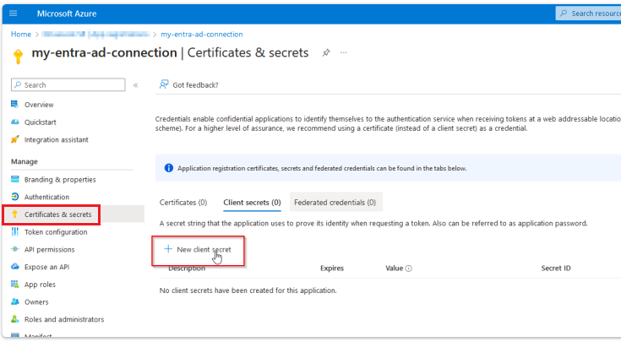Click the Secret ID column header
Viewport: 621px width, 342px height.
[x=556, y=269]
